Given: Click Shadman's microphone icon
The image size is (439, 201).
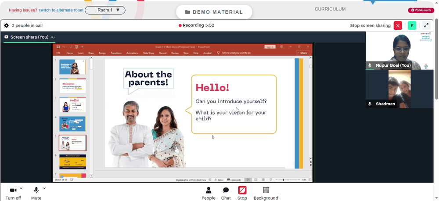Looking at the screenshot, I should click(x=370, y=104).
